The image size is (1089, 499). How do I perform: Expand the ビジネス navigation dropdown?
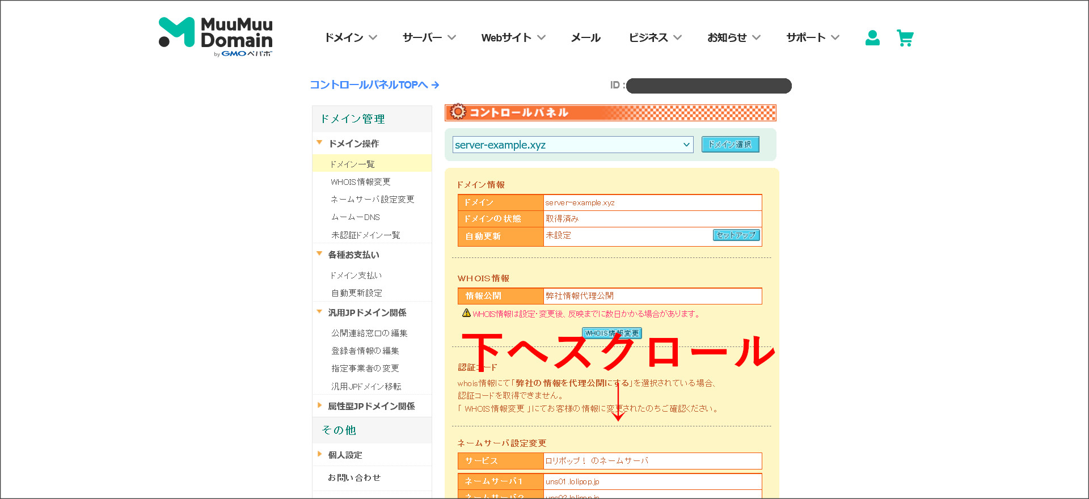(655, 37)
